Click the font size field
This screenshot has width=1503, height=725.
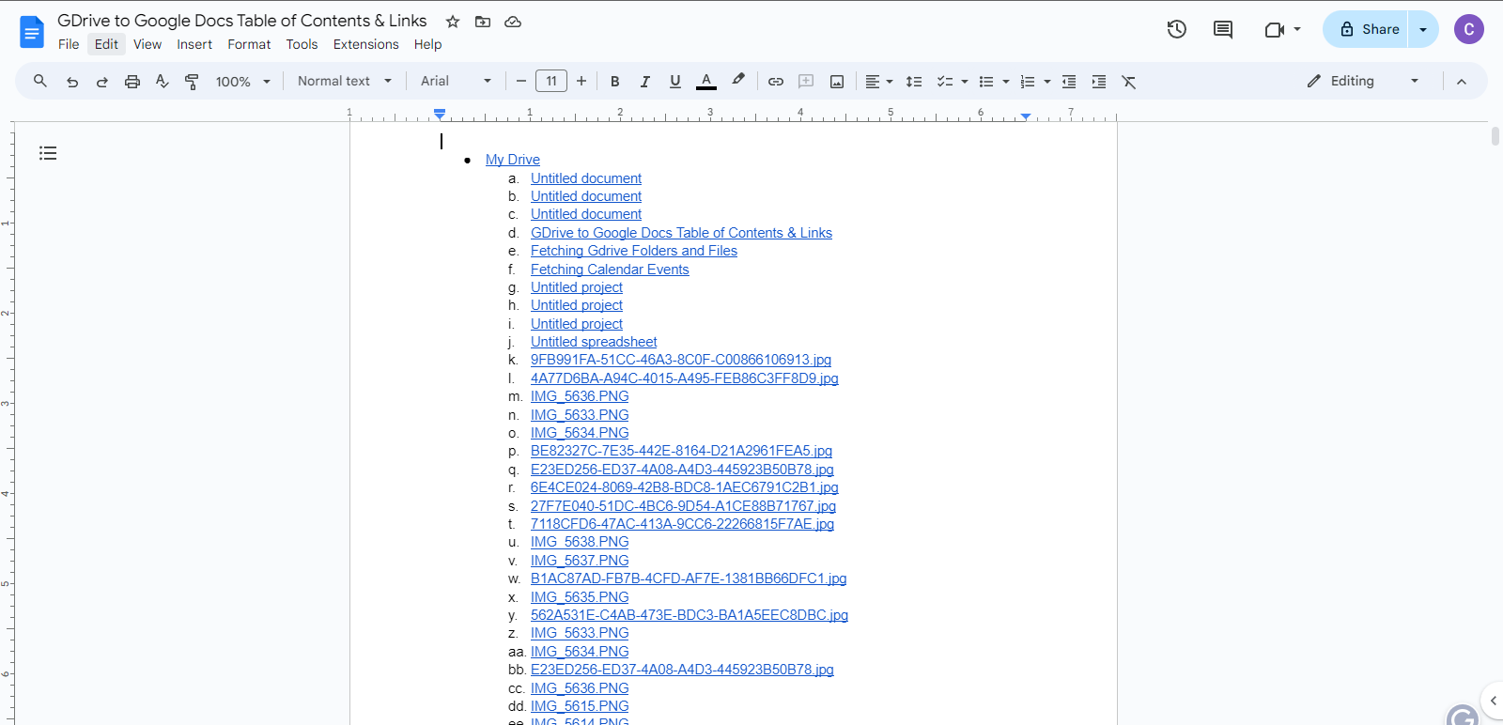pyautogui.click(x=551, y=82)
